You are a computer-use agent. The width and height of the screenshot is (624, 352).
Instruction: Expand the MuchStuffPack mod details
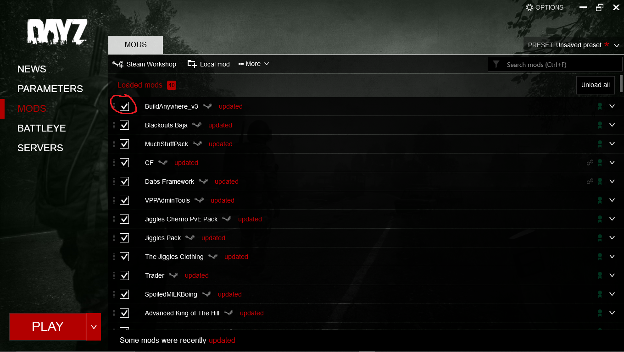click(x=612, y=143)
